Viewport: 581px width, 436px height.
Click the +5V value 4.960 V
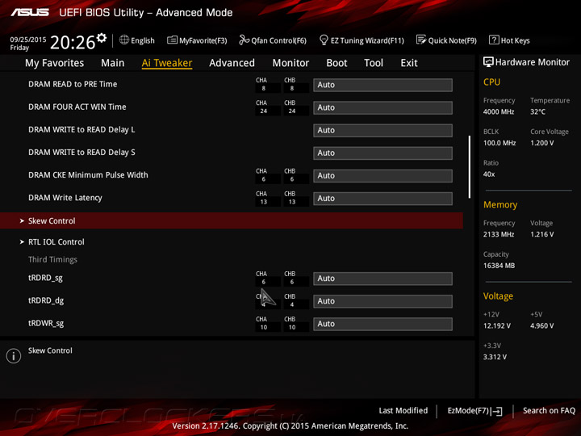(541, 326)
